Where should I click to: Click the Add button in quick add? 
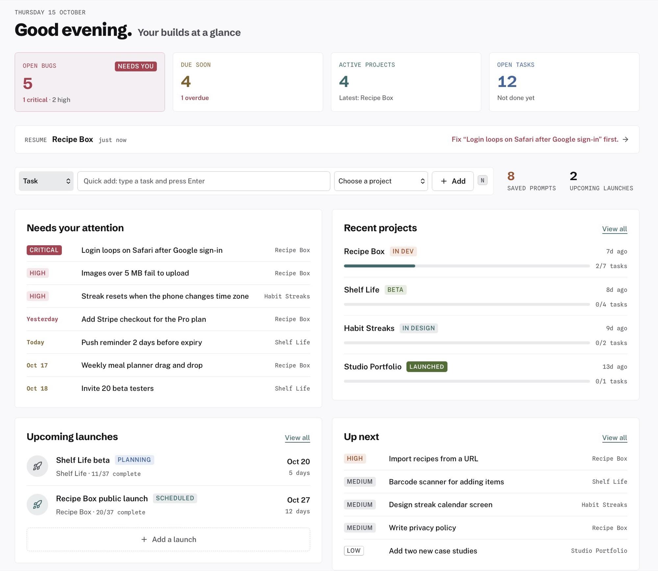tap(453, 181)
